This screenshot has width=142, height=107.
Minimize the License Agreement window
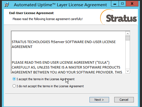[115, 4]
